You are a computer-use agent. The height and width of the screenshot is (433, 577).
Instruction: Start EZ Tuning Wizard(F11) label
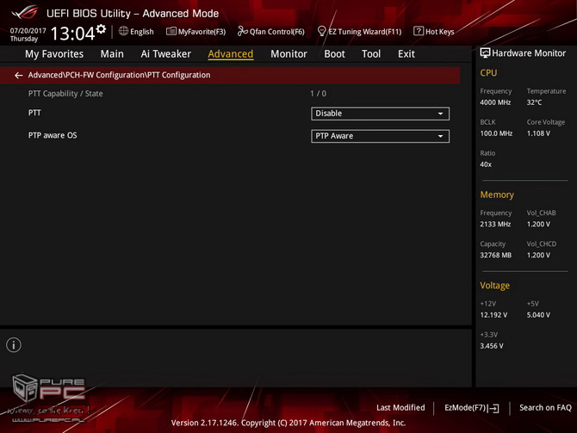[x=364, y=32]
